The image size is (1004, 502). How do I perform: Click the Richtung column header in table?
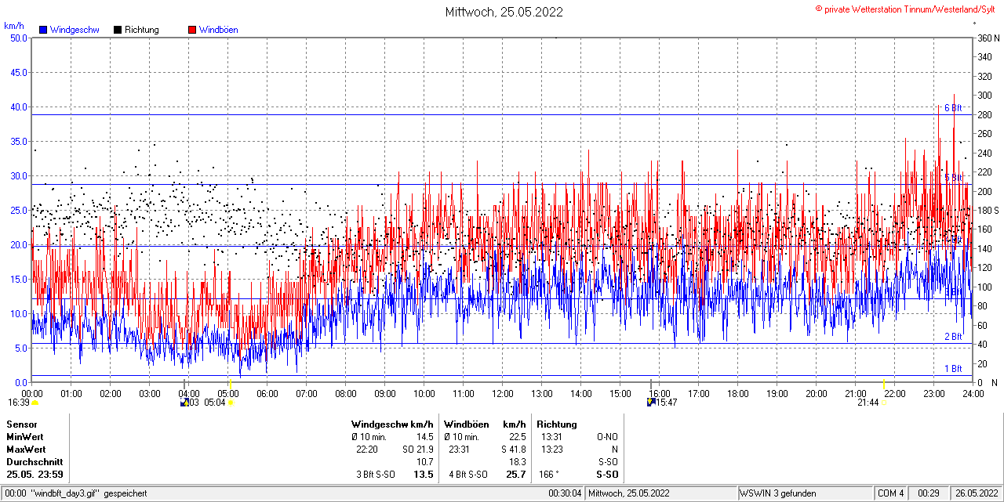click(557, 424)
